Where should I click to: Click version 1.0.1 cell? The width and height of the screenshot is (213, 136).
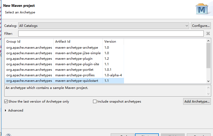point(108,70)
